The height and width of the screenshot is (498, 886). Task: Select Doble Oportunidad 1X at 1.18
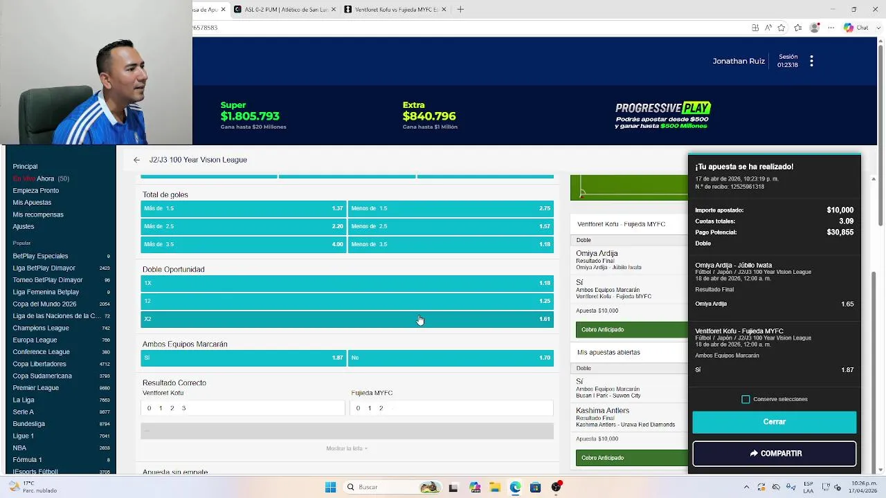[x=347, y=283]
